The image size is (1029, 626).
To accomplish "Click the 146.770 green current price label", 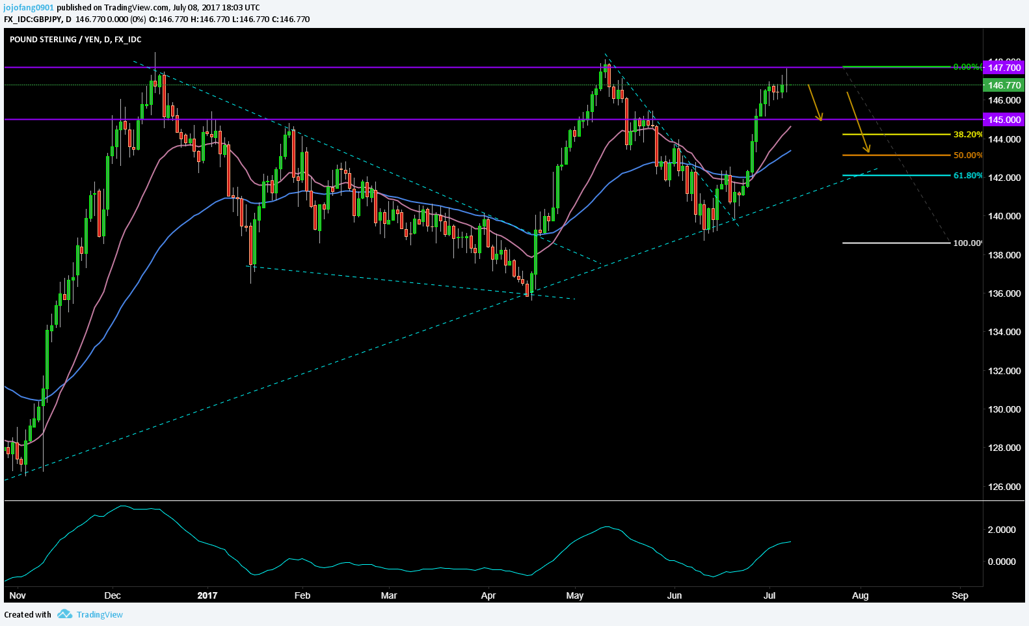I will tap(1004, 85).
